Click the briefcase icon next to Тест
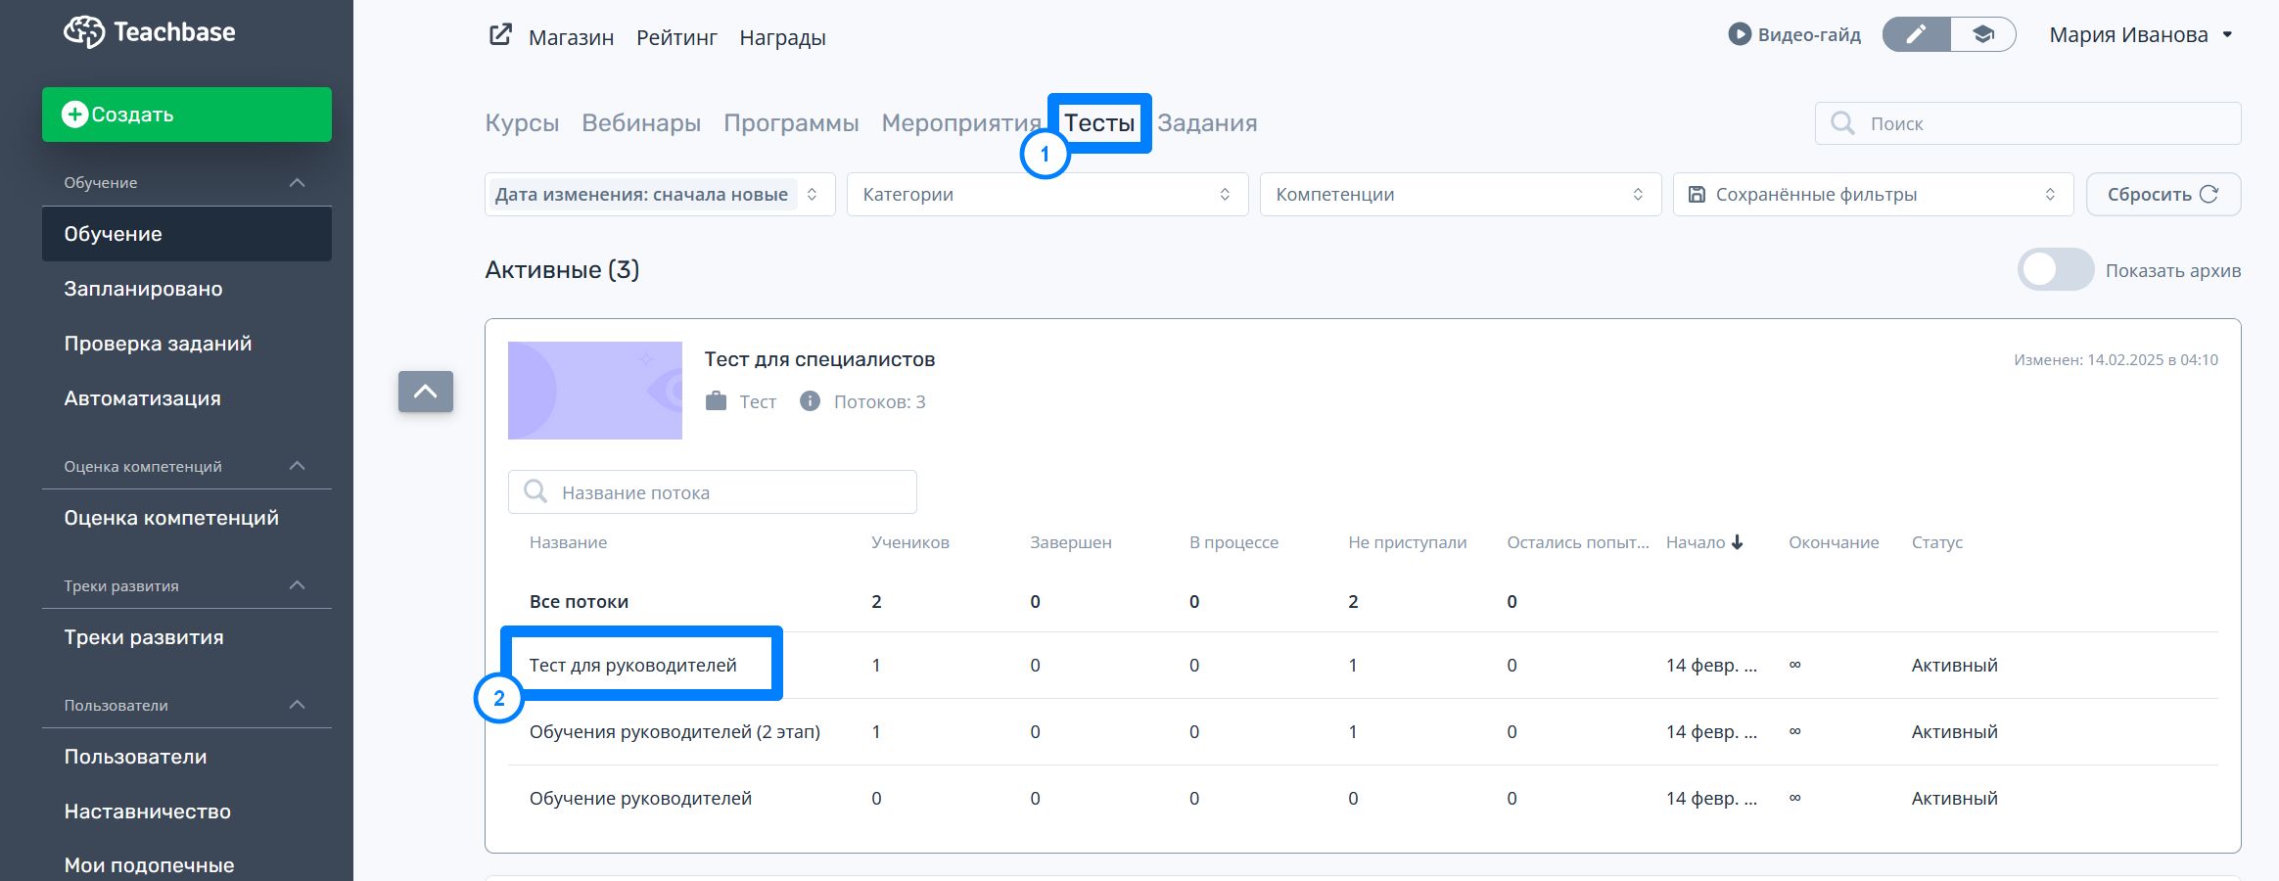2279x881 pixels. pos(717,401)
